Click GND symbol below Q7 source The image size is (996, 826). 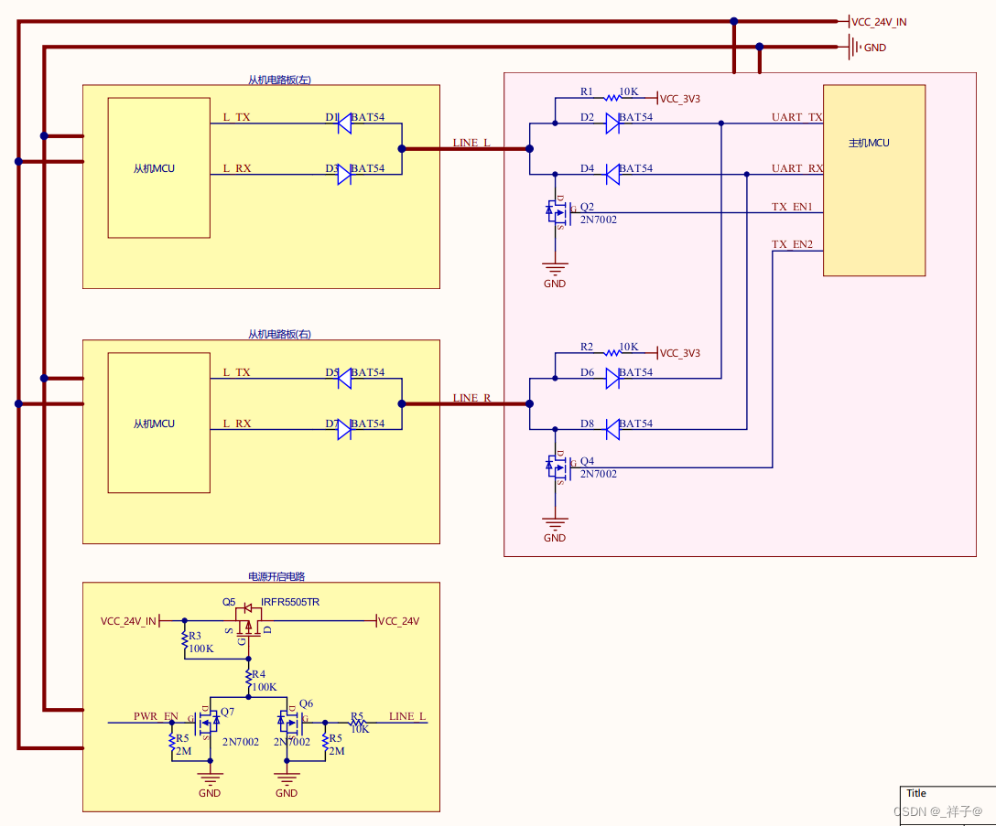pyautogui.click(x=210, y=785)
